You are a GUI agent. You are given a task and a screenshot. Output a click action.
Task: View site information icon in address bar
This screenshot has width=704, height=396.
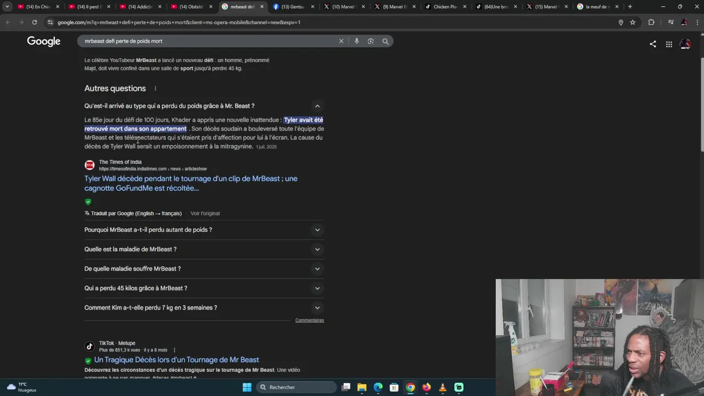click(50, 23)
